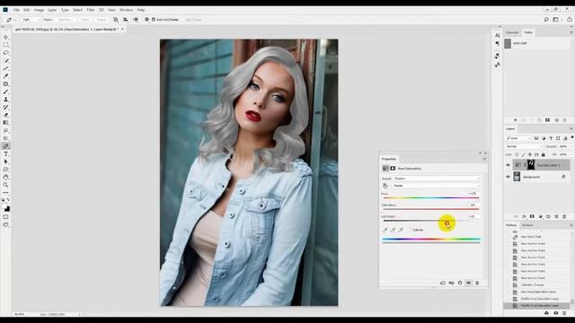
Task: Open the File menu
Action: (x=16, y=10)
